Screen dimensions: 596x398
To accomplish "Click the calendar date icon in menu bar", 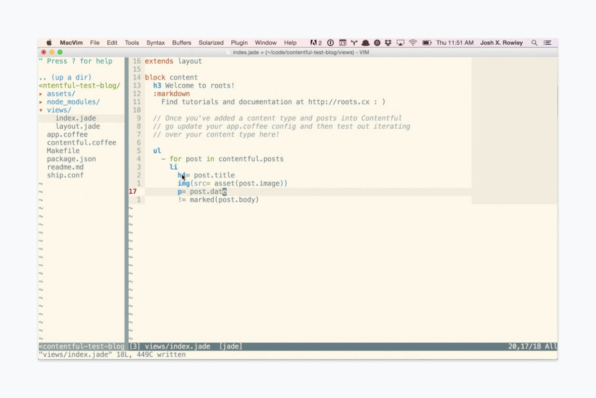I will click(x=342, y=43).
